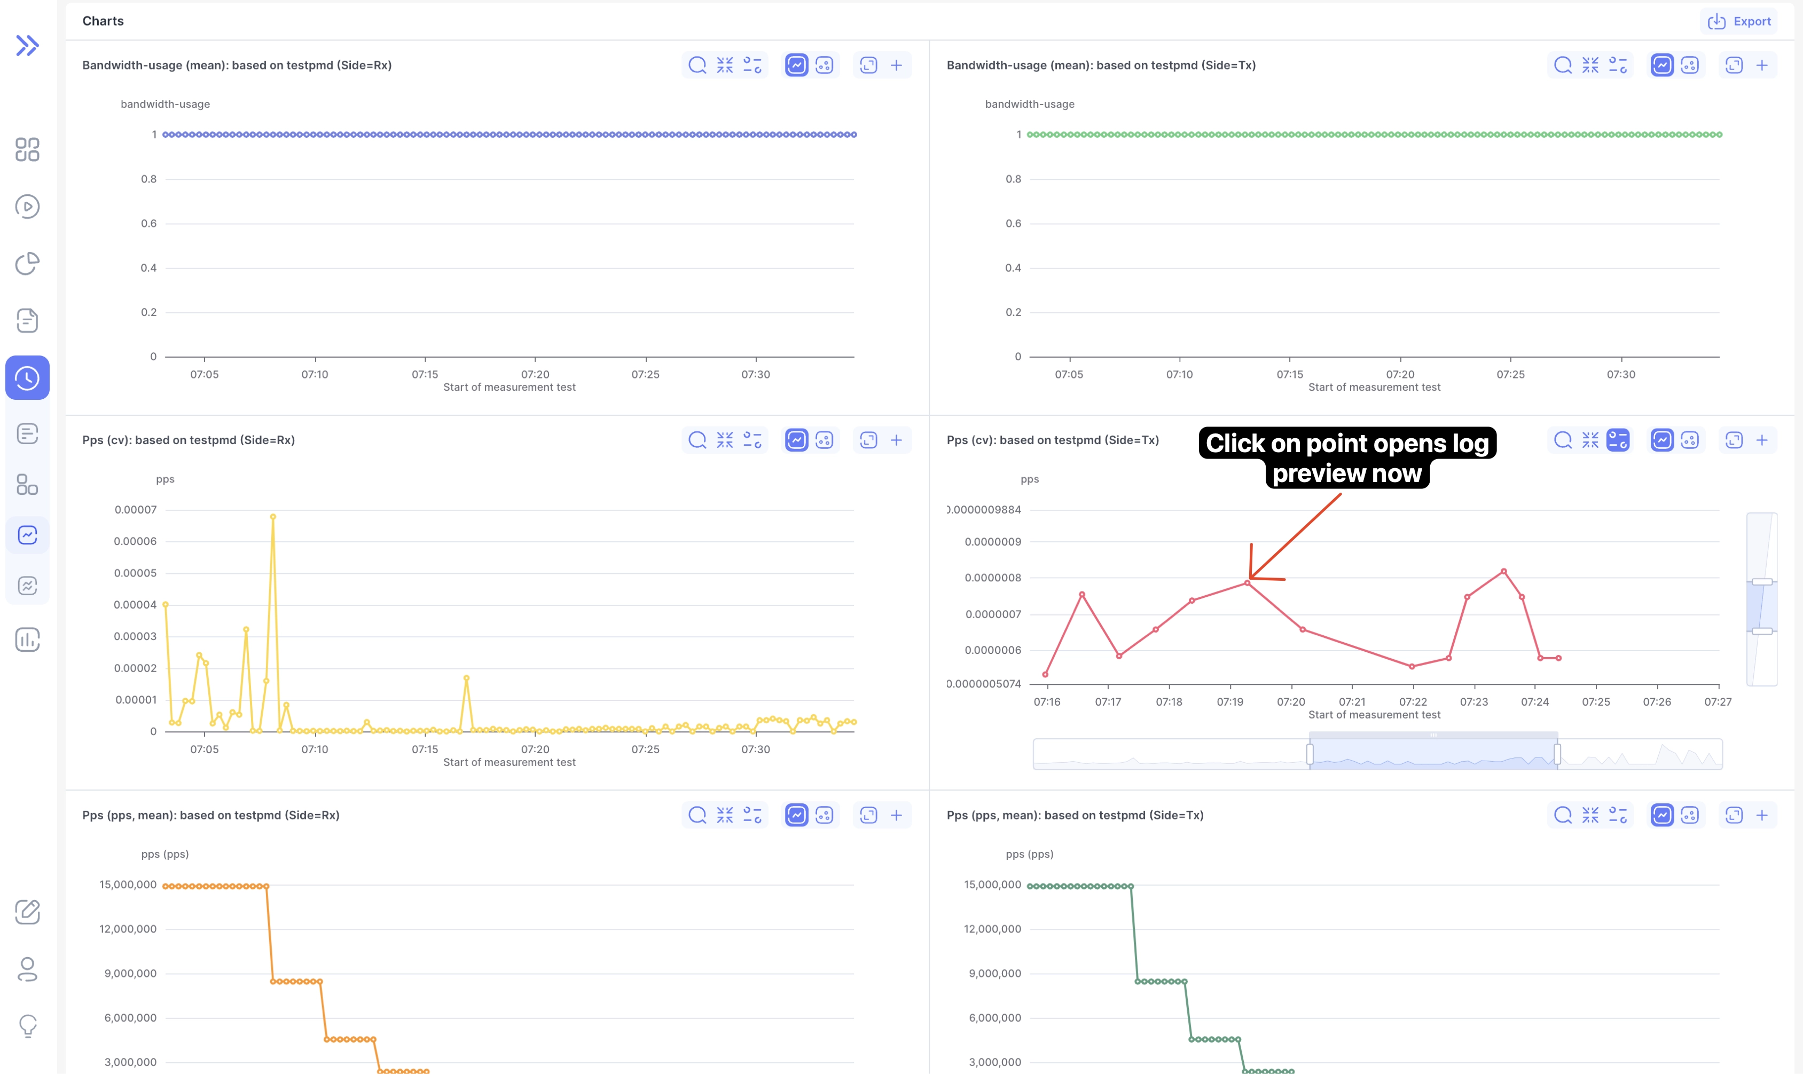The image size is (1803, 1074).
Task: Click the lightbulb icon in sidebar
Action: pos(28,1025)
